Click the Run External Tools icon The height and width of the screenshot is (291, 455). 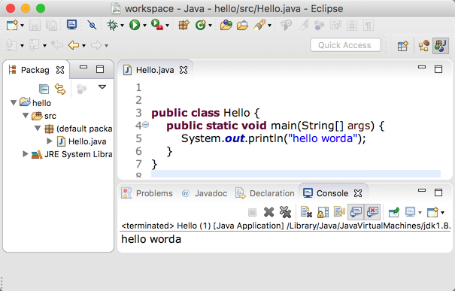click(157, 25)
